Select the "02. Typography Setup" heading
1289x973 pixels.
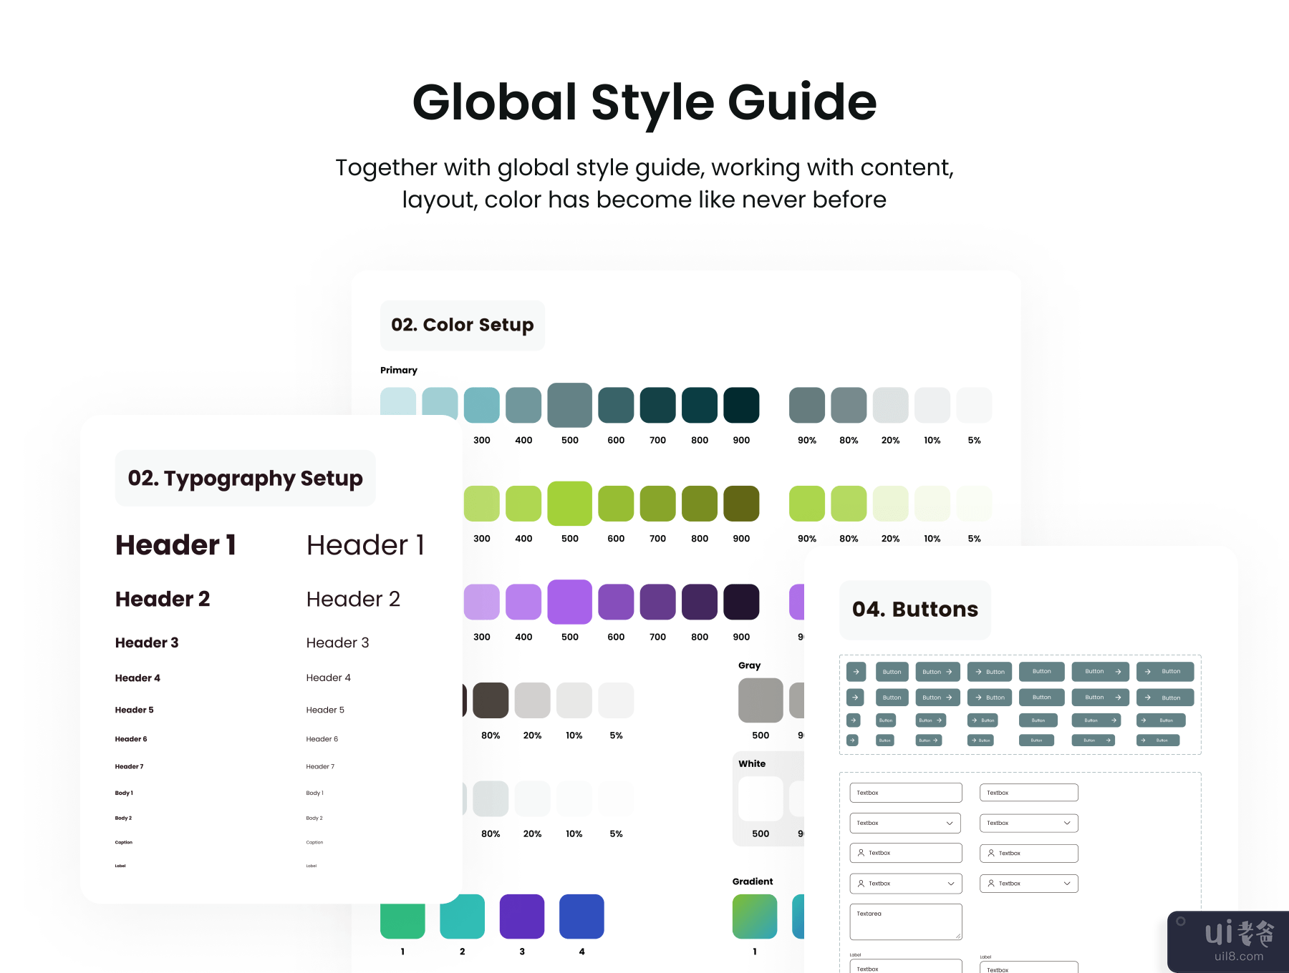point(245,478)
